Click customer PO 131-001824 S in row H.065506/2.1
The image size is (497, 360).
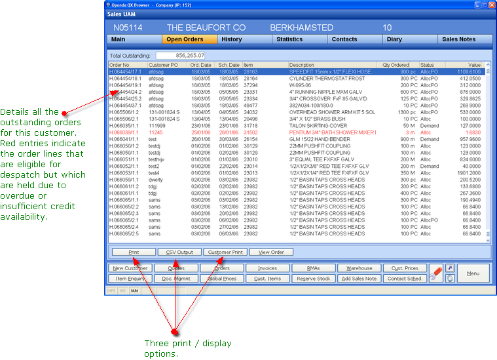(164, 119)
